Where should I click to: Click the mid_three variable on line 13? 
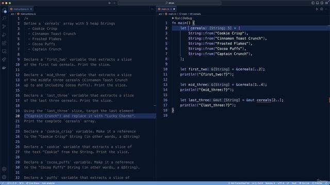tap(198, 85)
